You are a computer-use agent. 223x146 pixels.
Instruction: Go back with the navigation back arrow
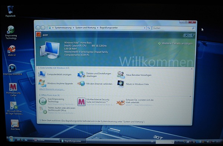click(x=38, y=28)
